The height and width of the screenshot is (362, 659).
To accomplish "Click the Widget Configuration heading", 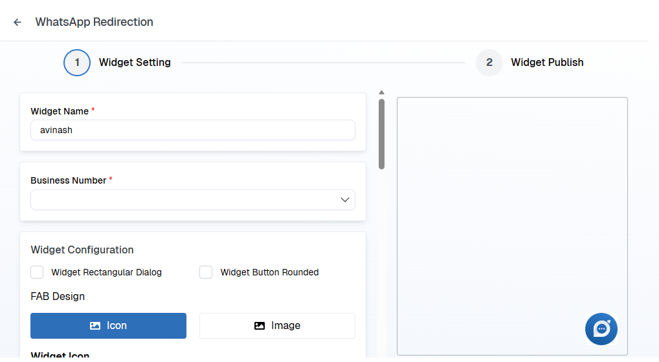I will (82, 250).
